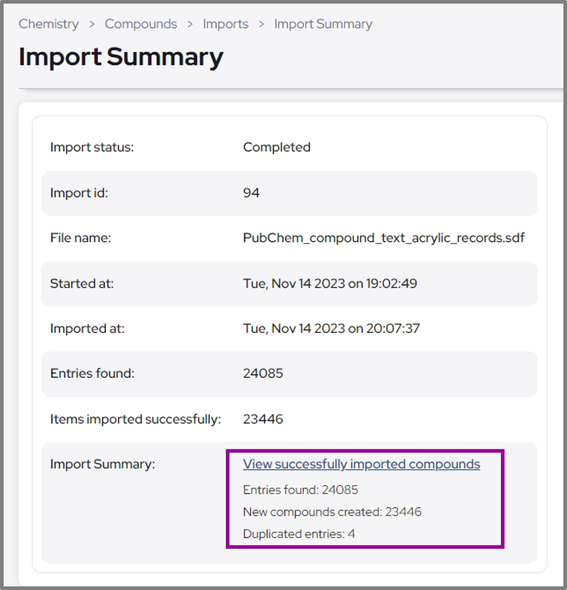Click the chevron separator after Imports
Viewport: 567px width, 590px height.
tap(261, 24)
